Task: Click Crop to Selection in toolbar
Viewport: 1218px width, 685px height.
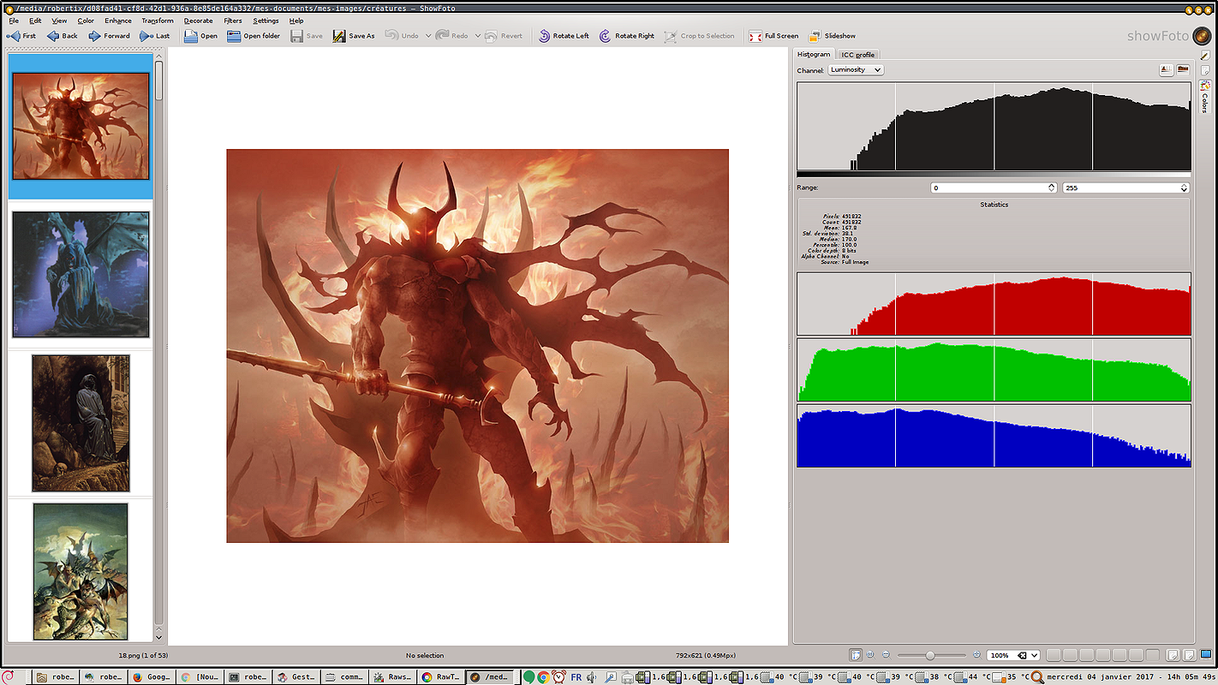Action: (x=700, y=36)
